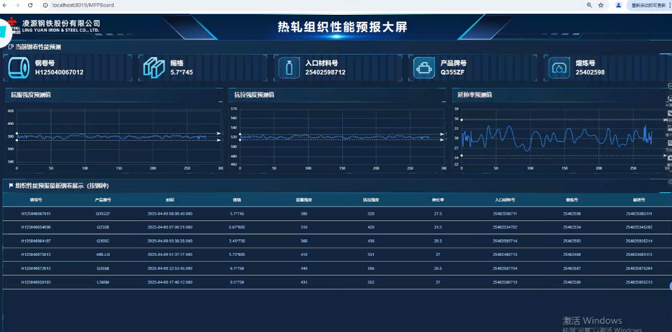Select the bottle icon next to 入口材料号
The height and width of the screenshot is (332, 672).
tap(289, 68)
